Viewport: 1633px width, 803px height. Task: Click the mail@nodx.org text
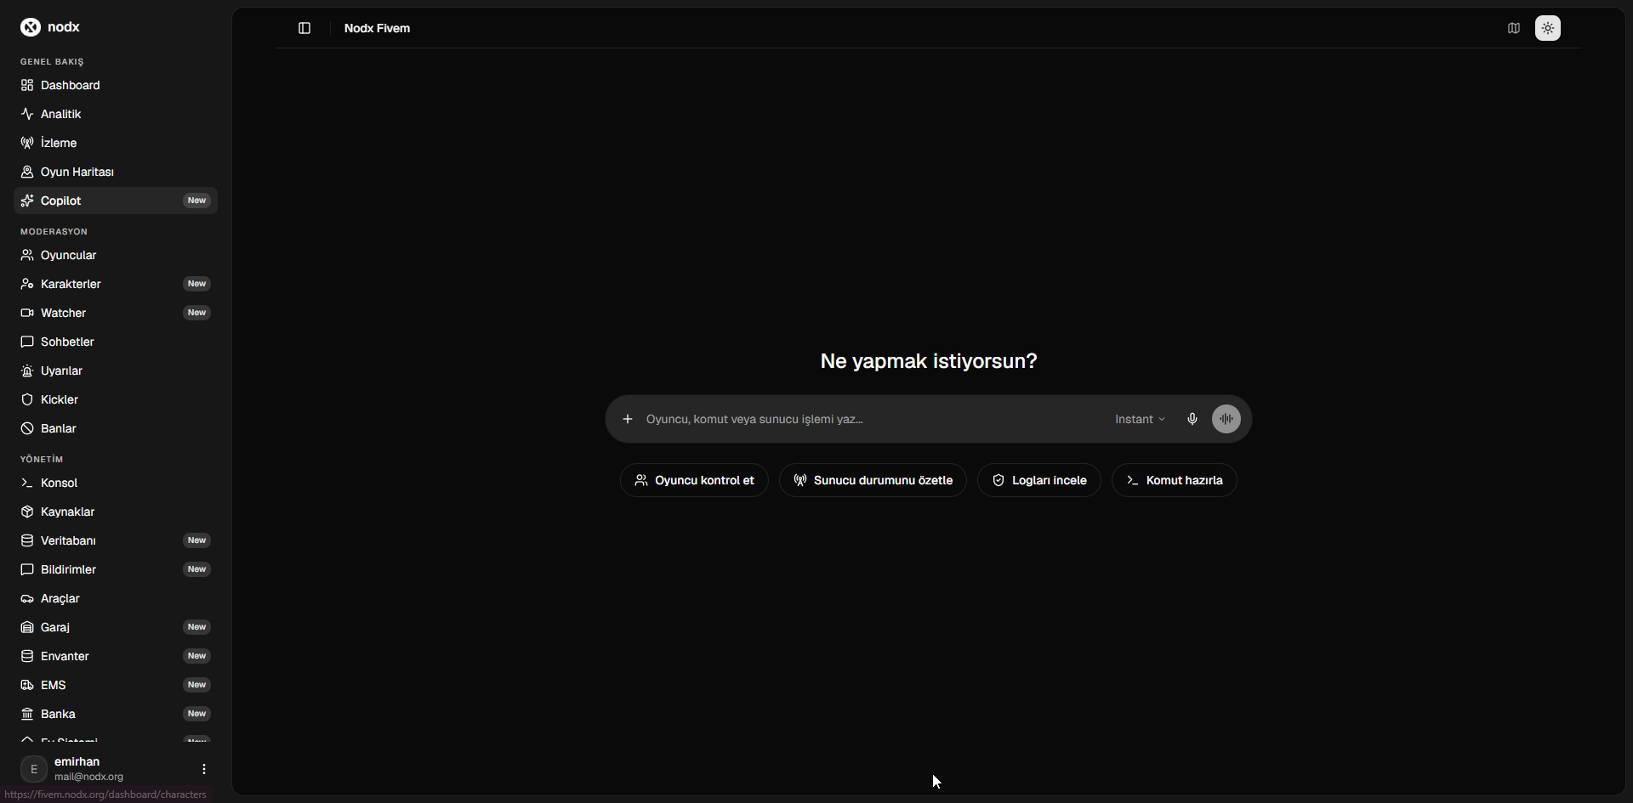(88, 777)
